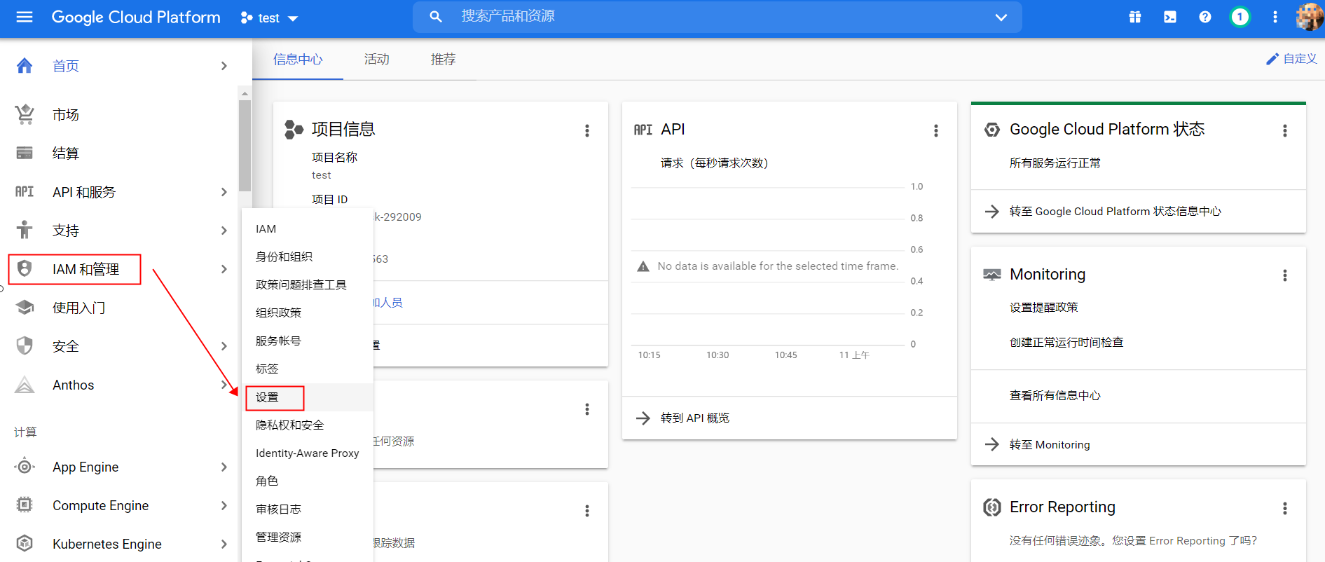
Task: Select 角色 menu entry
Action: 308,481
